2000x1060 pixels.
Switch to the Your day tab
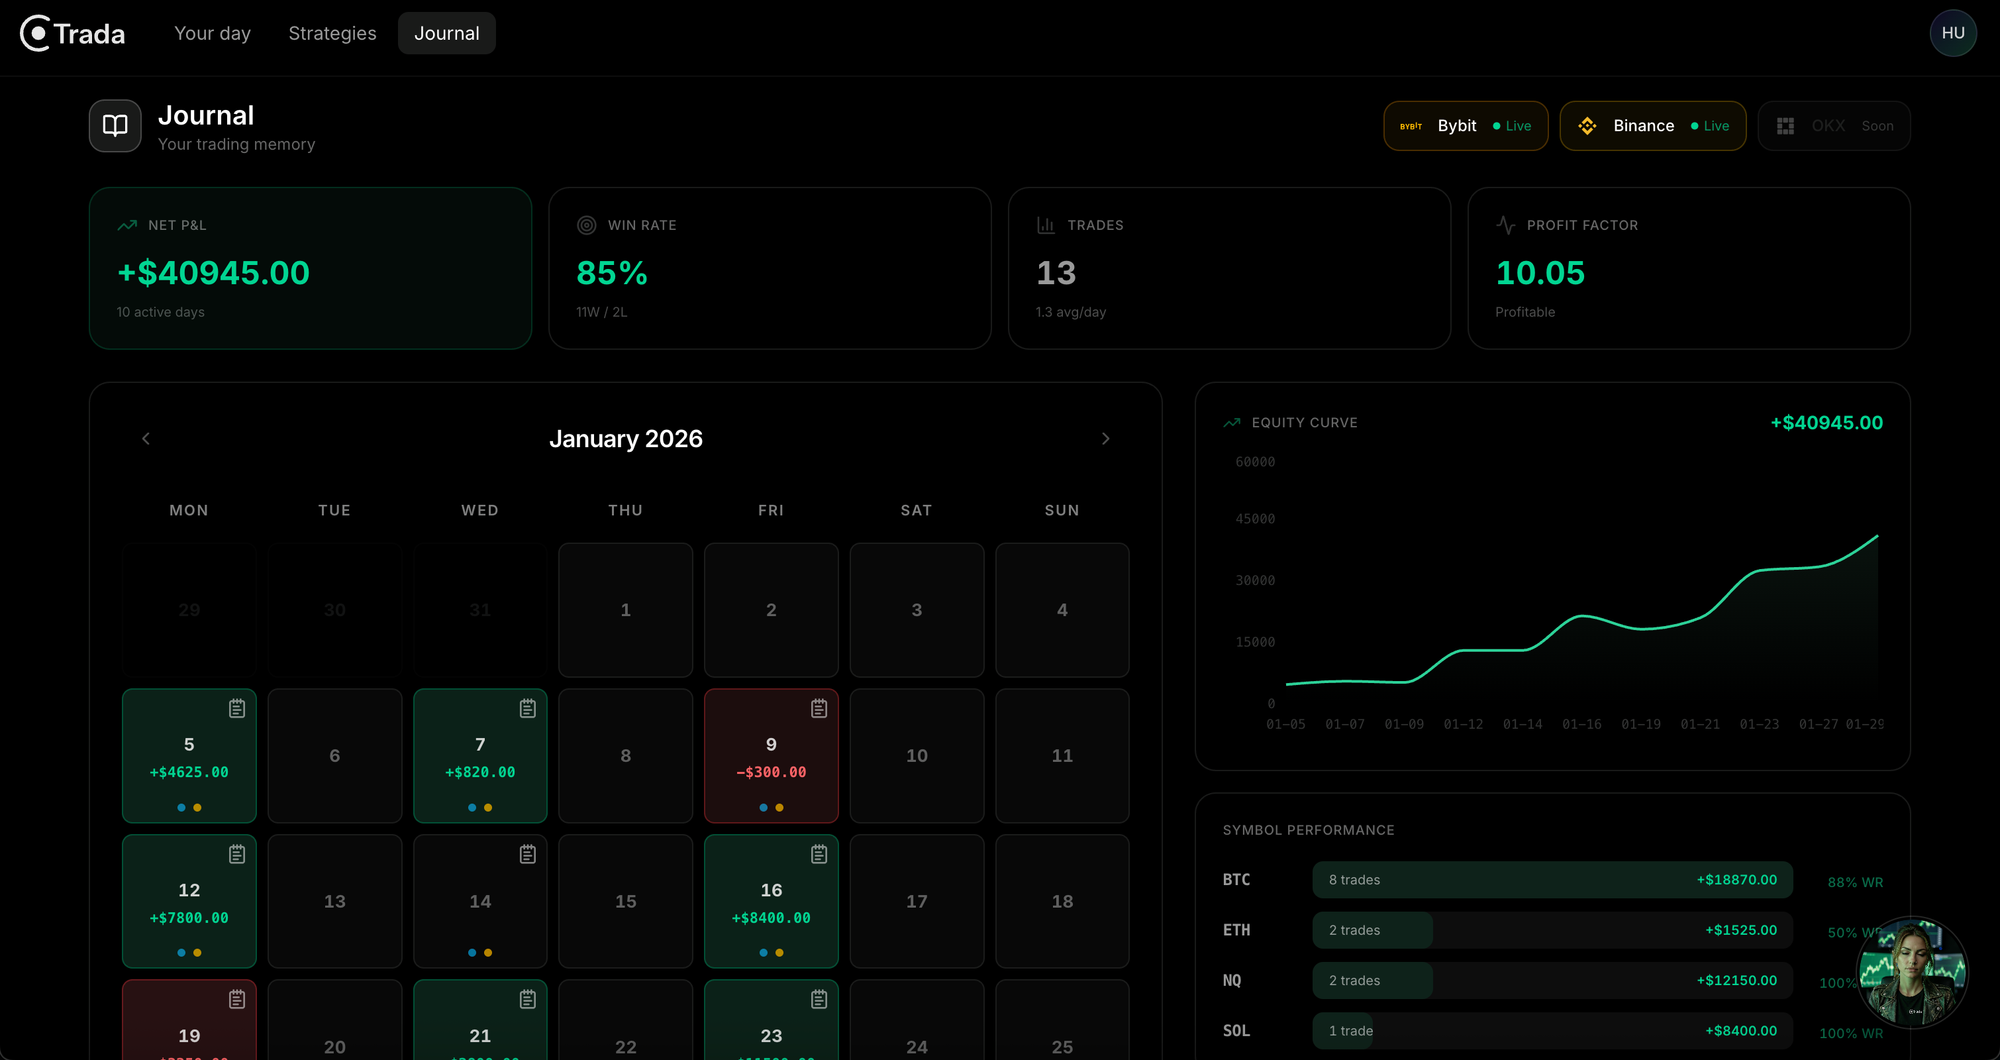pos(212,32)
